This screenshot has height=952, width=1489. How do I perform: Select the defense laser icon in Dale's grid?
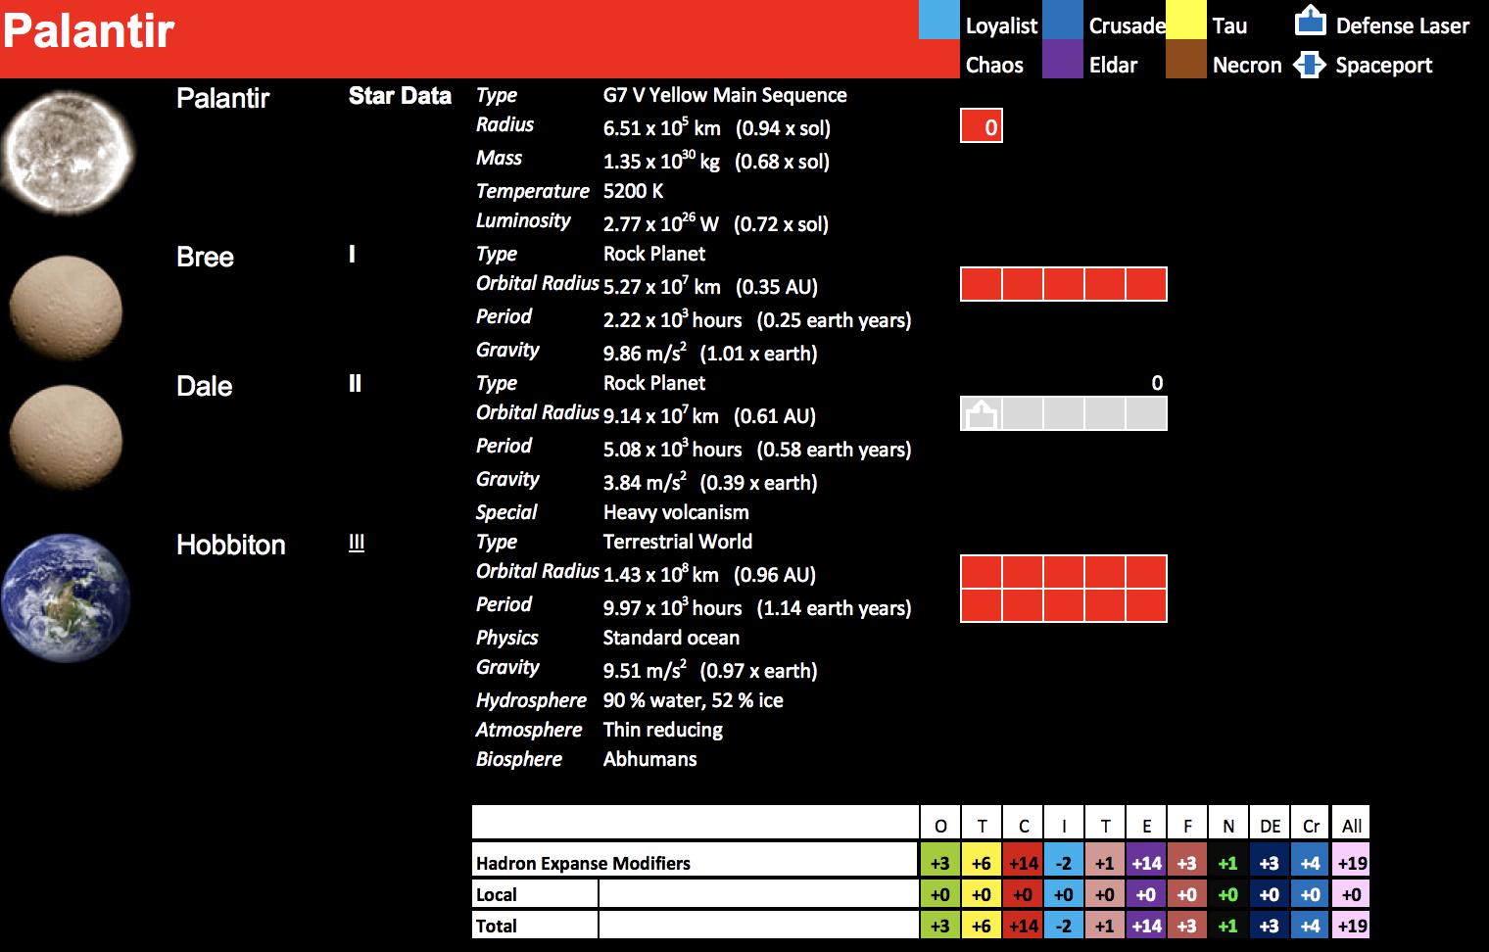tap(981, 414)
